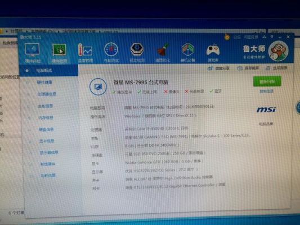Click '6 个对象' in Explorer status bar
The width and height of the screenshot is (300, 225).
pos(16,213)
